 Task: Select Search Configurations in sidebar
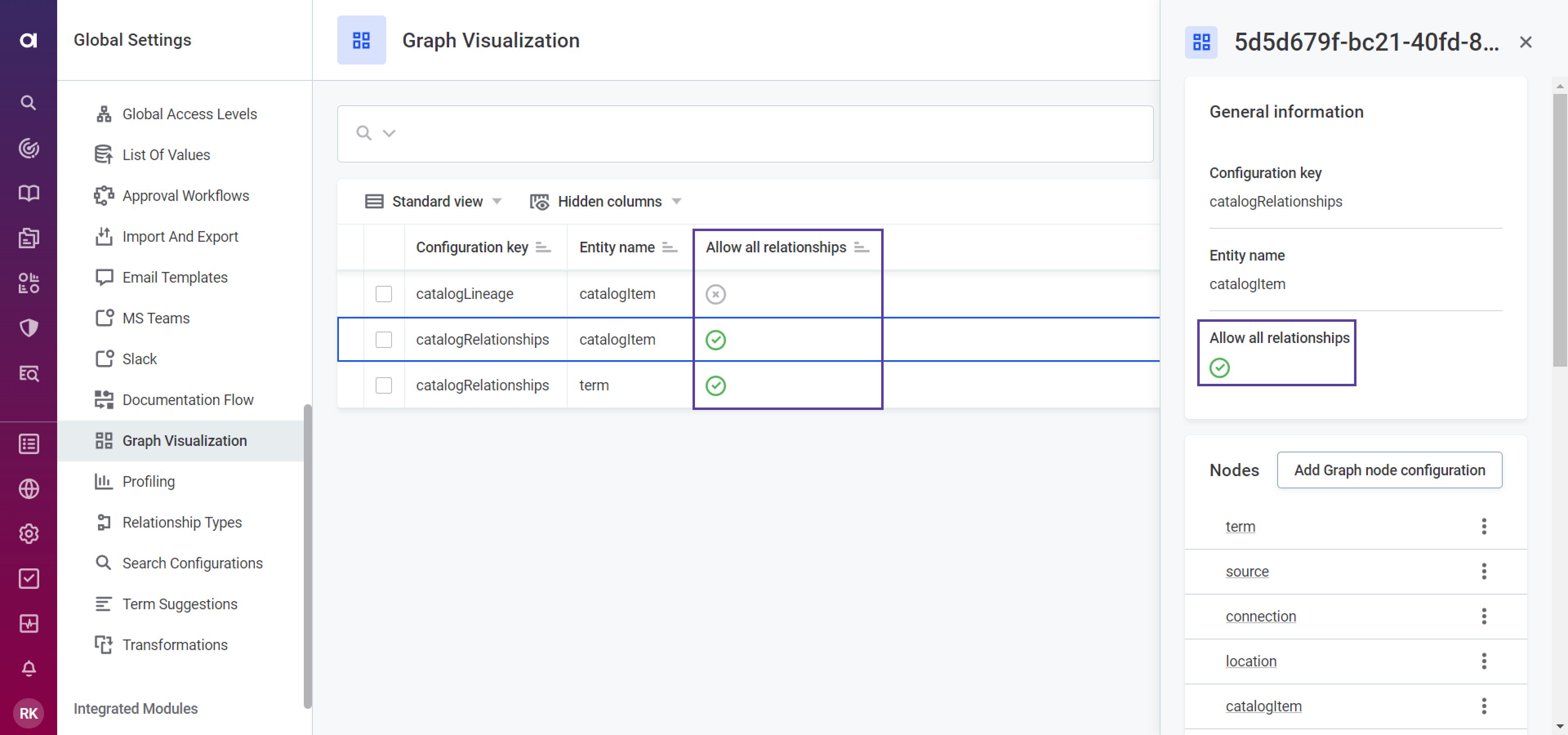[x=192, y=563]
